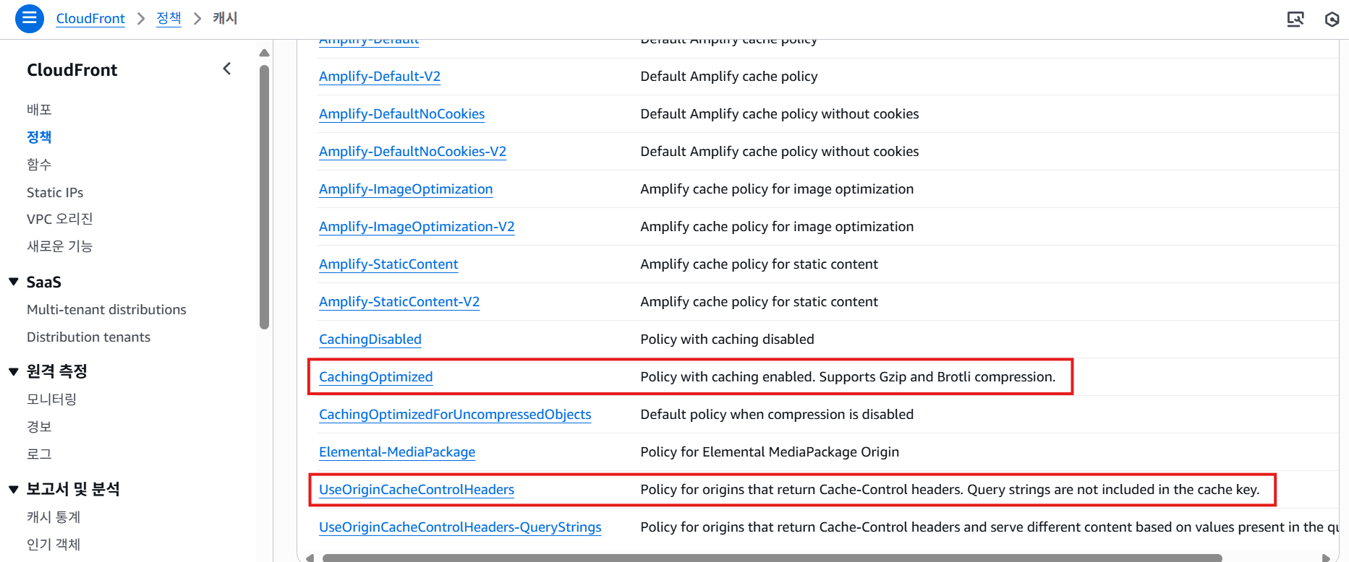Screen dimensions: 1349x562
Task: Open Amplify-DefaultNoCookies policy
Action: pos(401,113)
